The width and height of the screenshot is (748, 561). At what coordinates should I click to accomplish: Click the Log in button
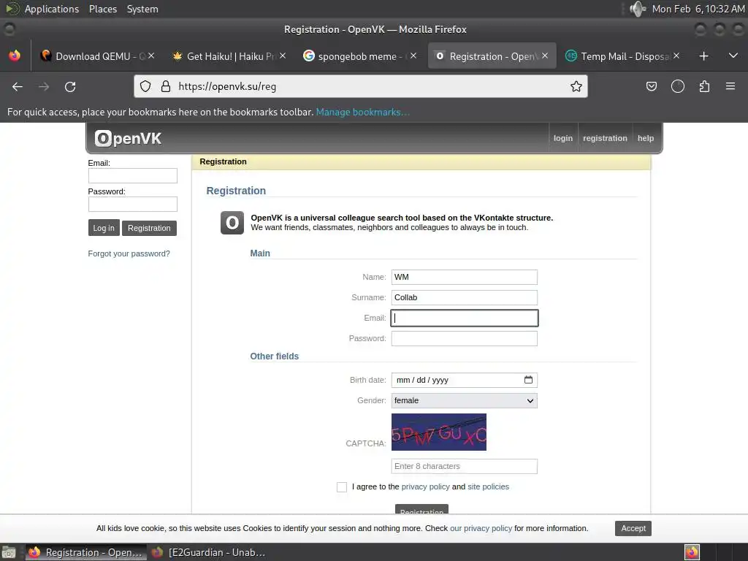coord(104,228)
